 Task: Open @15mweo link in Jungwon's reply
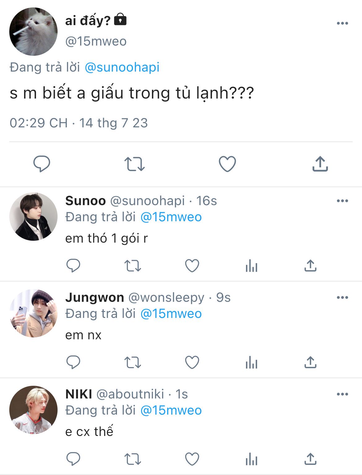(171, 314)
